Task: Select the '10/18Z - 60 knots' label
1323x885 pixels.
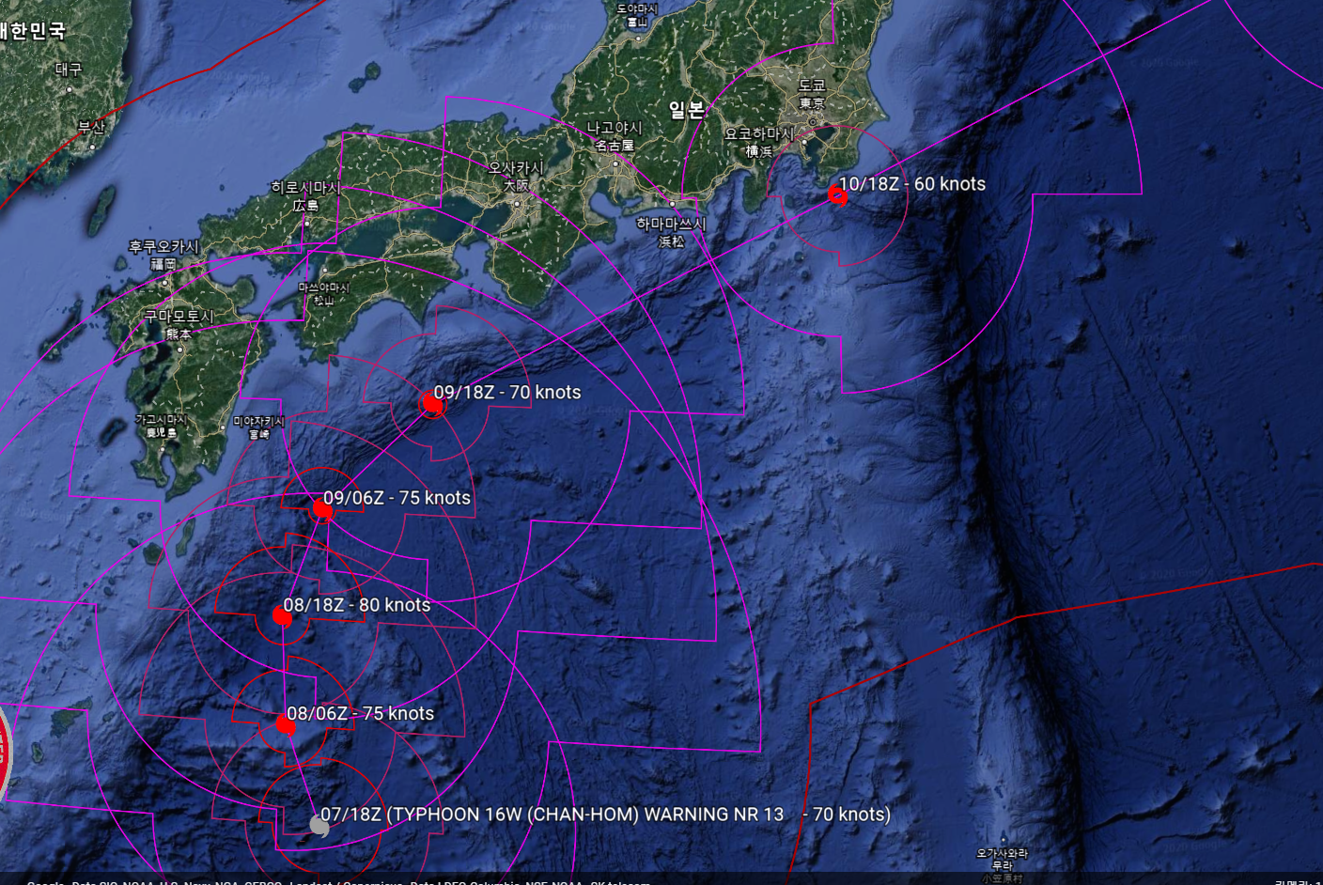Action: click(x=912, y=184)
